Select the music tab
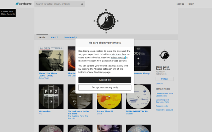 coord(42,37)
